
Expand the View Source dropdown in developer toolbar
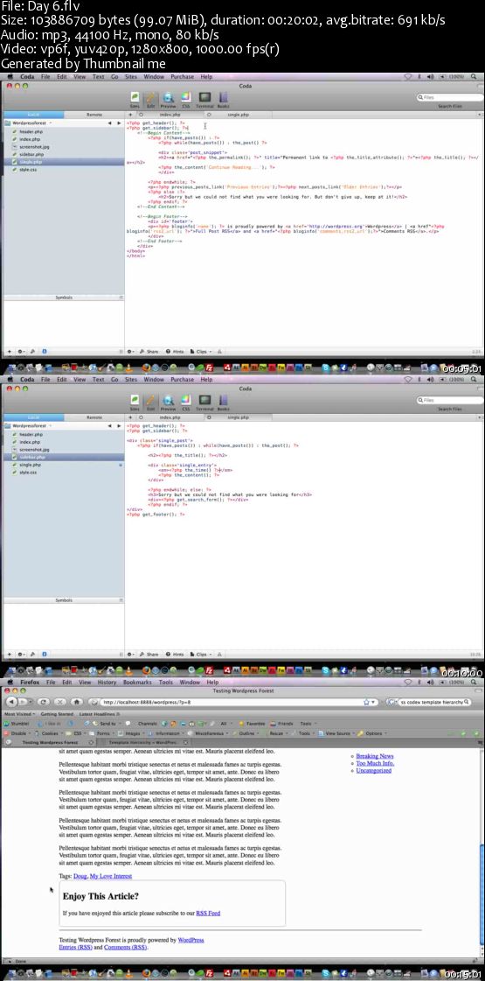341,732
